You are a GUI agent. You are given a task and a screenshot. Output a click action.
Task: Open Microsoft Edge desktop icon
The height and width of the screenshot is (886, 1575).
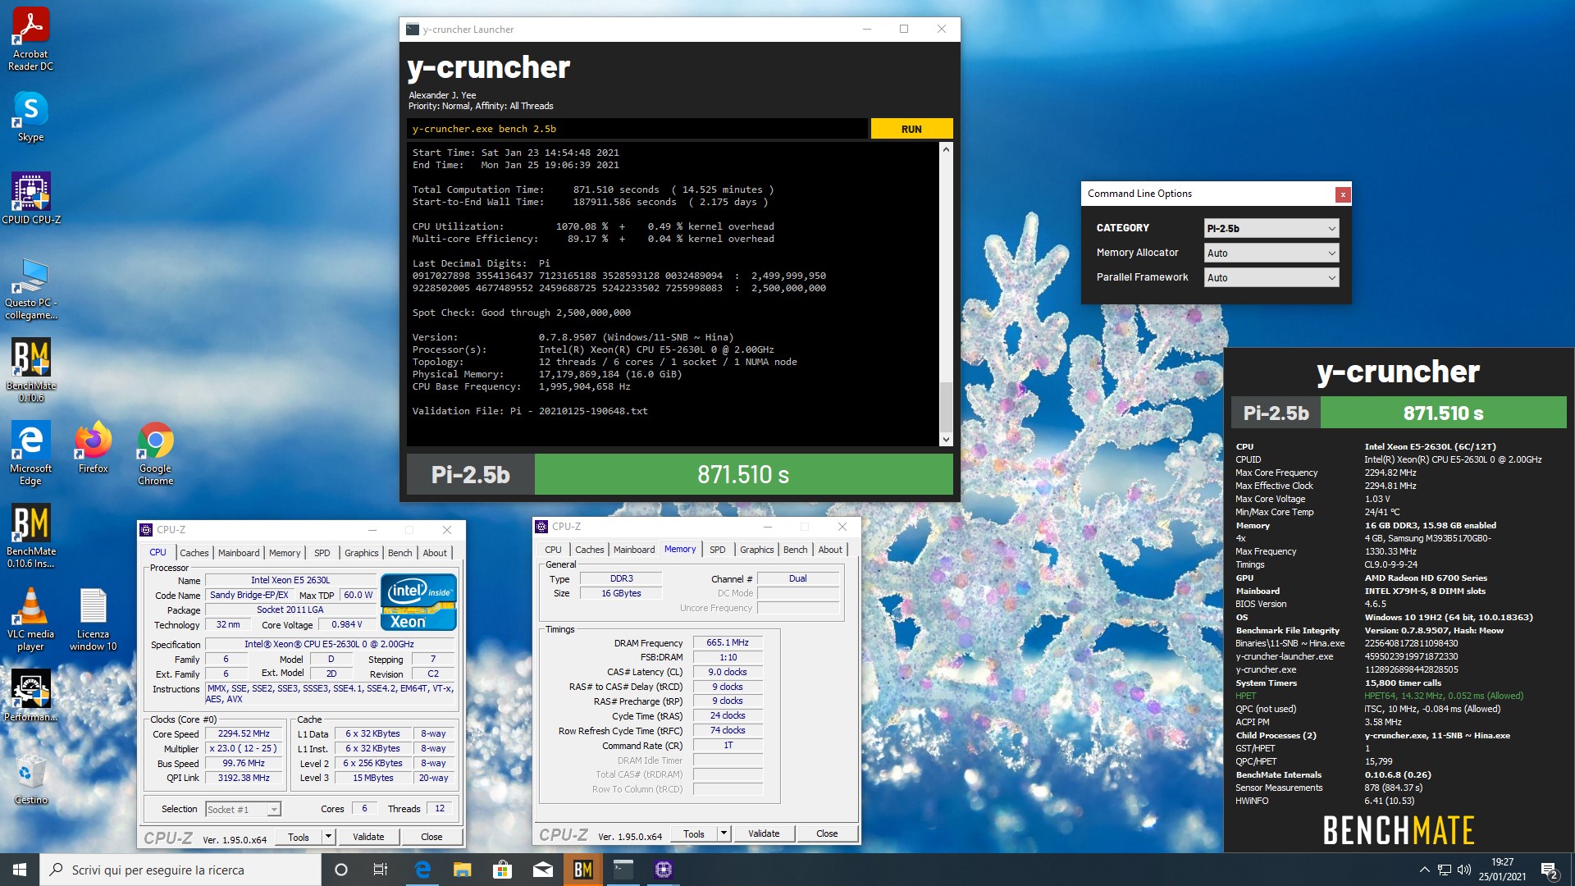click(30, 453)
